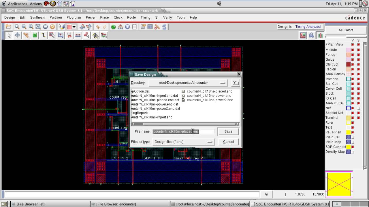Click the blue info attribute icon

(x=127, y=27)
